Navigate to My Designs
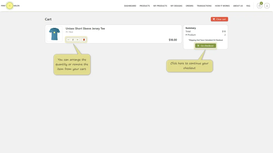The width and height of the screenshot is (273, 153). [x=176, y=6]
